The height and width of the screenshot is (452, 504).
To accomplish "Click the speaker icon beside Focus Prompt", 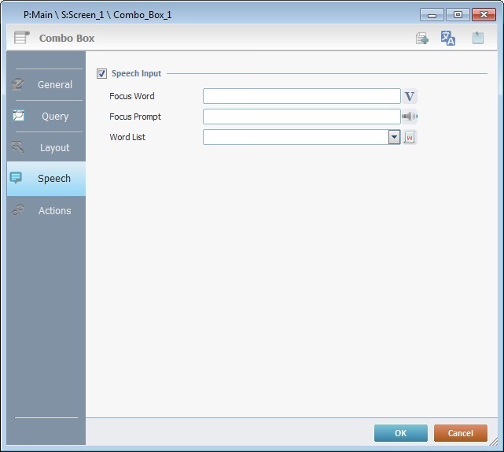I will click(410, 117).
